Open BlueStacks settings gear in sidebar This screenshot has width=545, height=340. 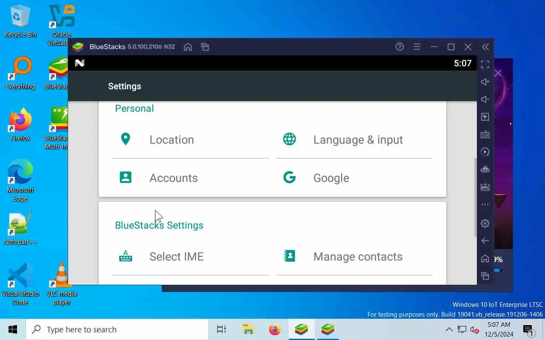pyautogui.click(x=485, y=223)
